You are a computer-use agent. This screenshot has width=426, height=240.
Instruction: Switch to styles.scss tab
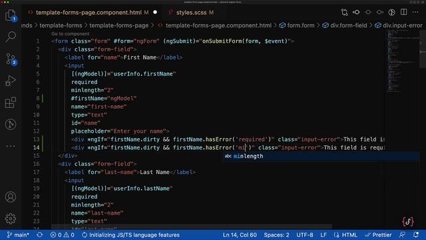coord(191,13)
